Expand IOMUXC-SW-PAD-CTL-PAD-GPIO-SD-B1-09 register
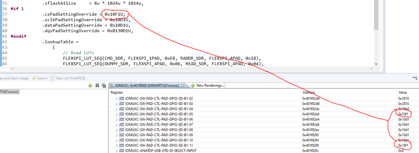The height and width of the screenshot is (153, 419). point(117,135)
